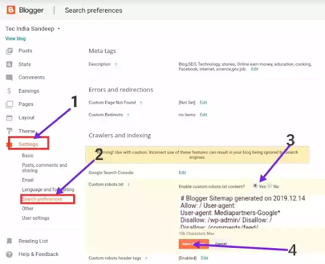The height and width of the screenshot is (264, 325).
Task: Click the Cancel button
Action: tap(221, 244)
